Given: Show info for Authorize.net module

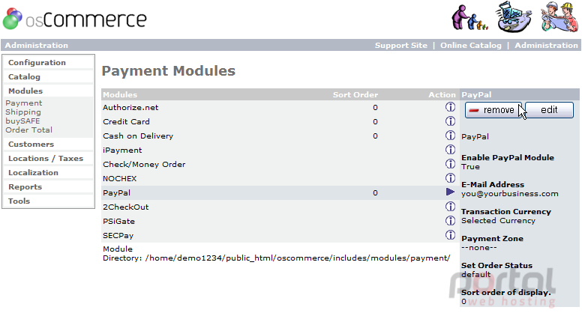Looking at the screenshot, I should point(450,107).
